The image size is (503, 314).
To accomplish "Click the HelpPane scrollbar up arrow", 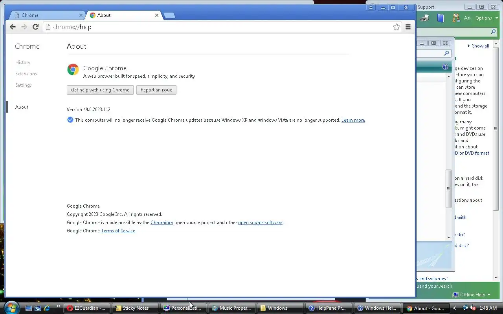I will click(449, 77).
